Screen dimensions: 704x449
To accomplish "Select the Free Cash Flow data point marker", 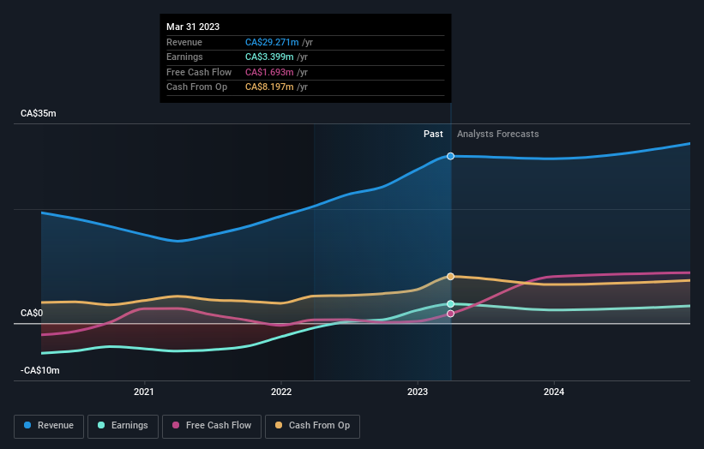I will (450, 314).
